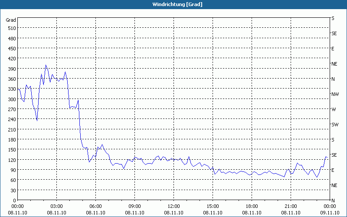Pick the 390 degree axis label
This screenshot has width=347, height=217.
12,69
